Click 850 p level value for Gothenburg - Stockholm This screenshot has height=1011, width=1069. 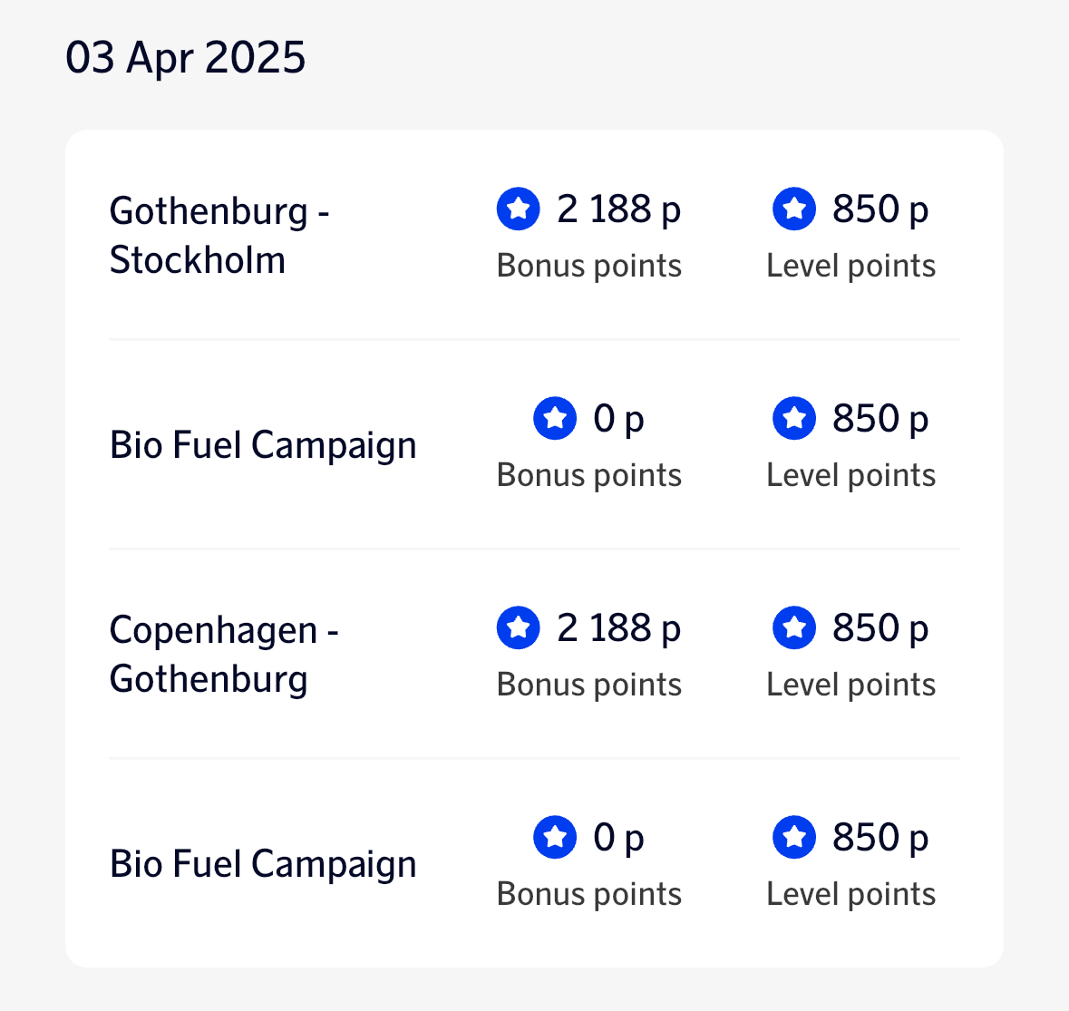879,209
